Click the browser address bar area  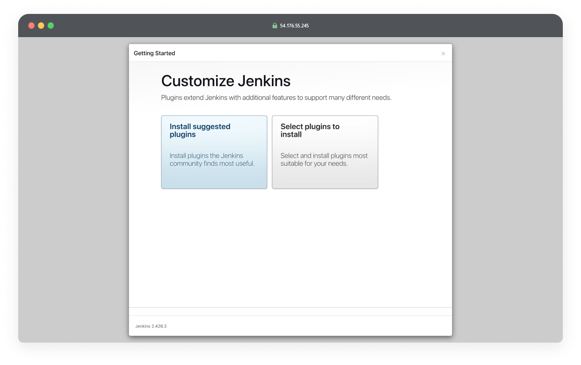coord(290,25)
